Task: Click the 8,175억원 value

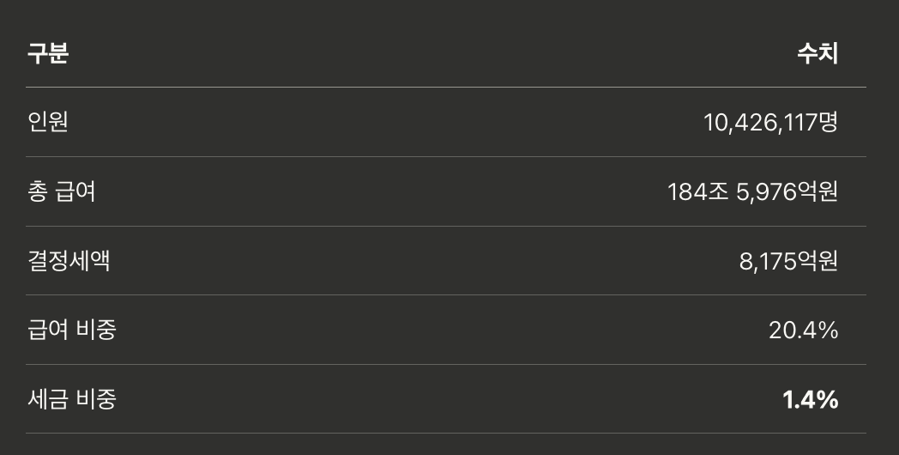Action: (x=788, y=261)
